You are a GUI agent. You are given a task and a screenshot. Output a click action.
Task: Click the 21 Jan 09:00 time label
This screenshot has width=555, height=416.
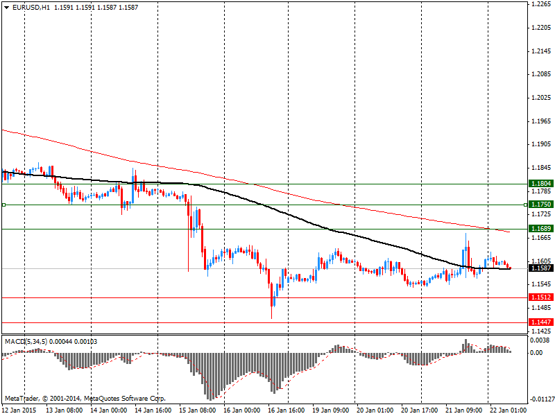click(x=463, y=410)
